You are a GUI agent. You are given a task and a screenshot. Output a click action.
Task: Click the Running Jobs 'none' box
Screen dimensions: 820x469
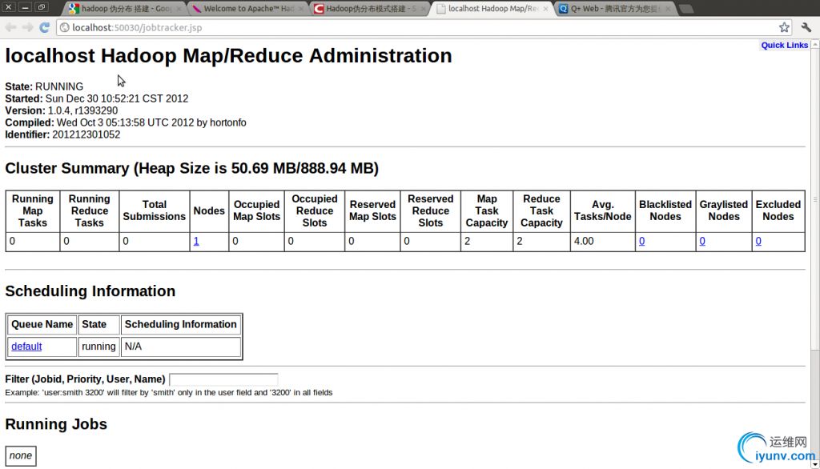coord(21,455)
